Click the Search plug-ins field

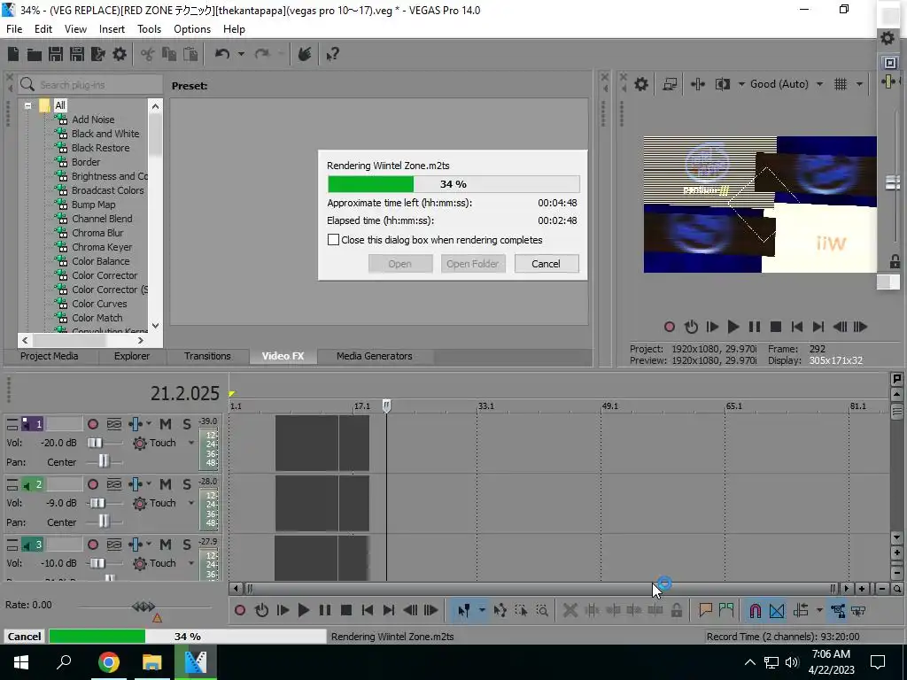click(89, 85)
